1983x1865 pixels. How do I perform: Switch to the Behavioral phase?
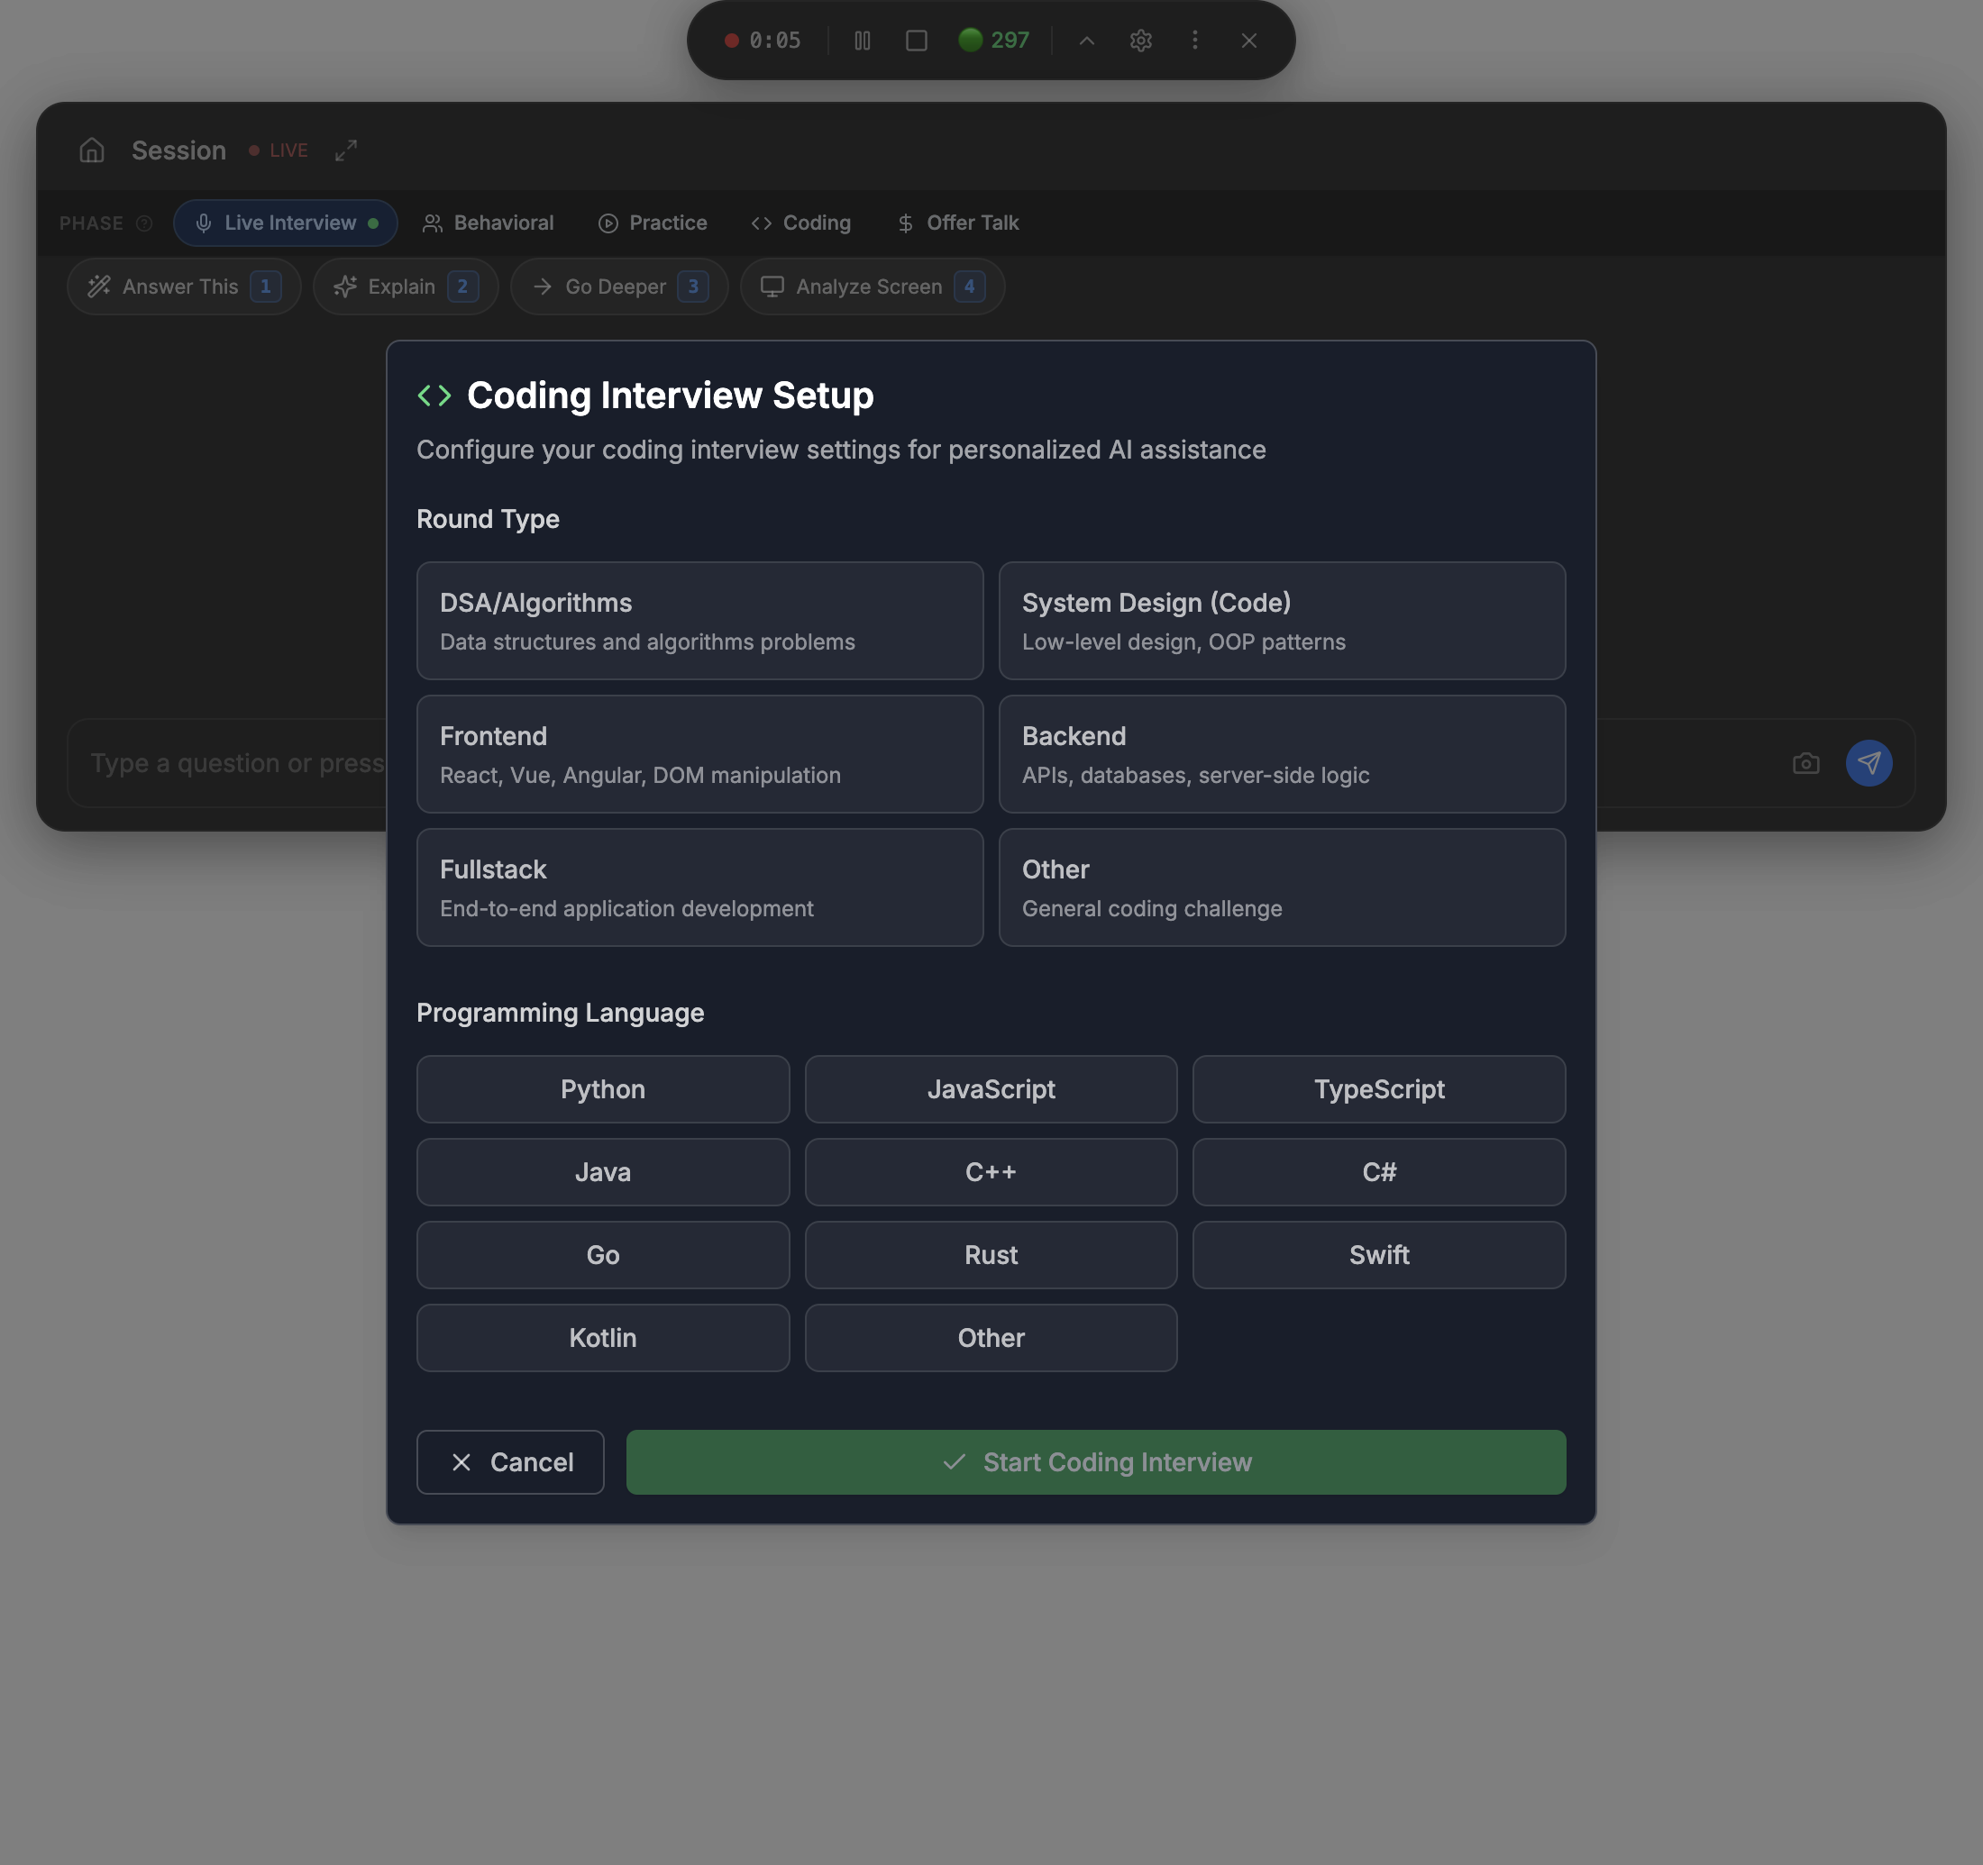488,223
